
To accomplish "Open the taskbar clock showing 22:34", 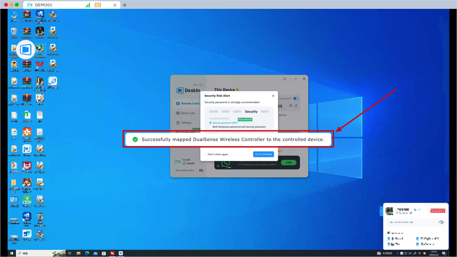I will pyautogui.click(x=434, y=253).
